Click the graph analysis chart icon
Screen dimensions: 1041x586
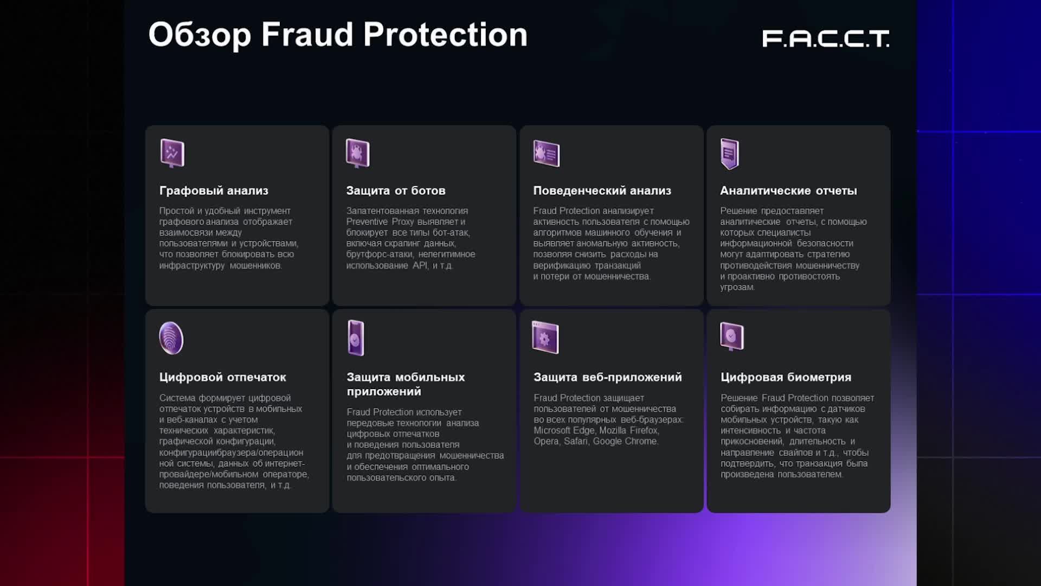click(172, 153)
